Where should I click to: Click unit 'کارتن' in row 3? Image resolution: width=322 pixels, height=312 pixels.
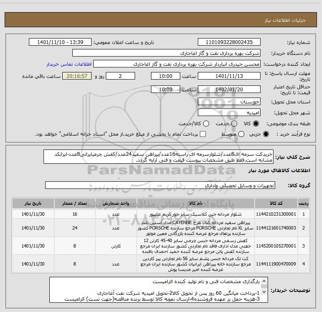116,246
